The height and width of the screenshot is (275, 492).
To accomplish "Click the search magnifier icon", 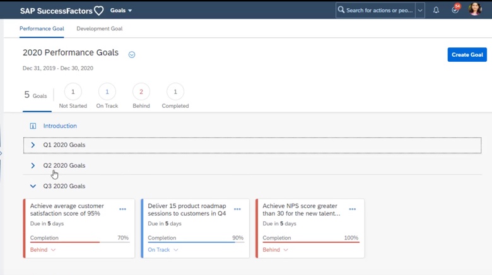I will point(341,10).
